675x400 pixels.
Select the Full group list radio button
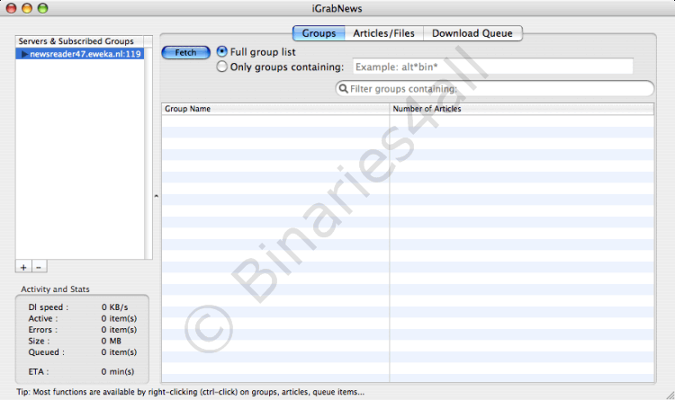[x=221, y=51]
